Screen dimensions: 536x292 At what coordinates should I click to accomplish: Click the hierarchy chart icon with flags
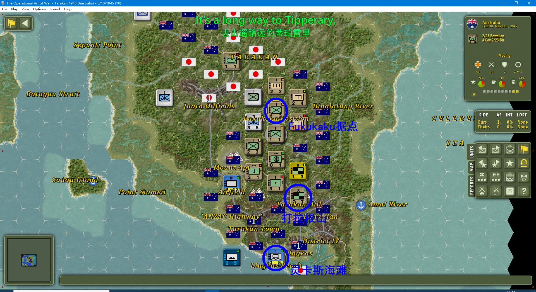coord(496,177)
